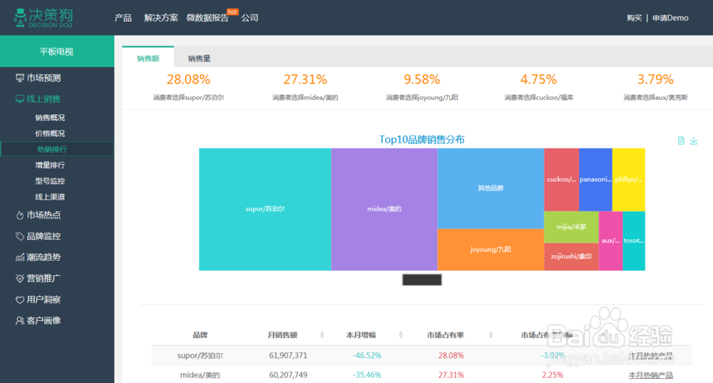Image resolution: width=713 pixels, height=383 pixels.
Task: Expand 潮流趋势 in sidebar
Action: point(43,257)
